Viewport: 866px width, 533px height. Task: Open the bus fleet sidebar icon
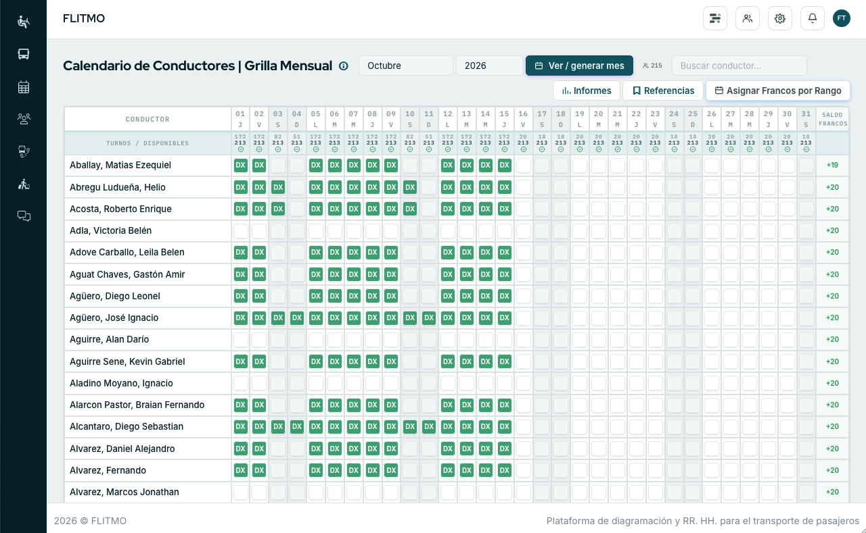[24, 54]
